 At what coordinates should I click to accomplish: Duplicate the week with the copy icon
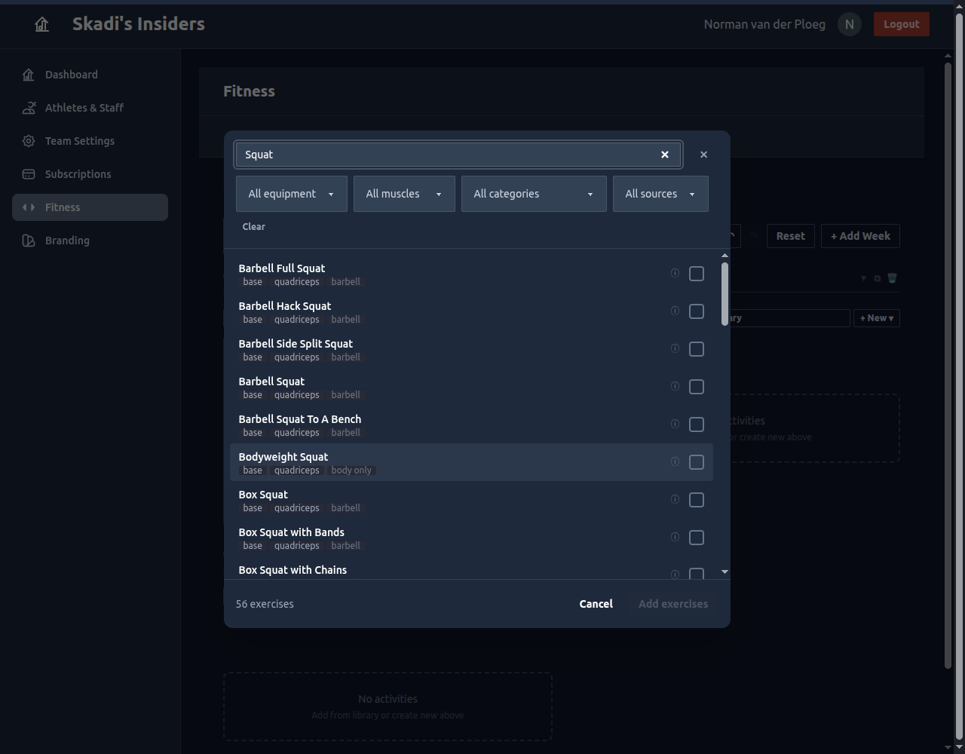coord(877,278)
